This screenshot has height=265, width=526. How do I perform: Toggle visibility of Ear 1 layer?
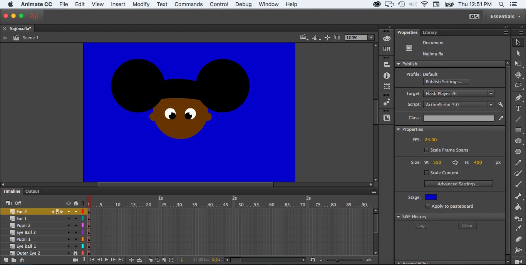(x=69, y=218)
